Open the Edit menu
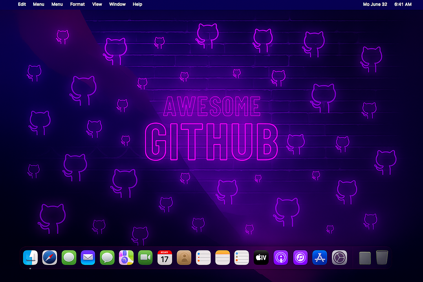The image size is (423, 282). point(22,4)
